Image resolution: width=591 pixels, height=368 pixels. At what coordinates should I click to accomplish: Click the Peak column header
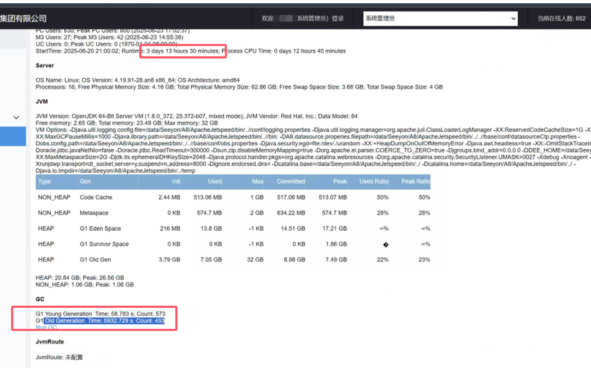340,182
